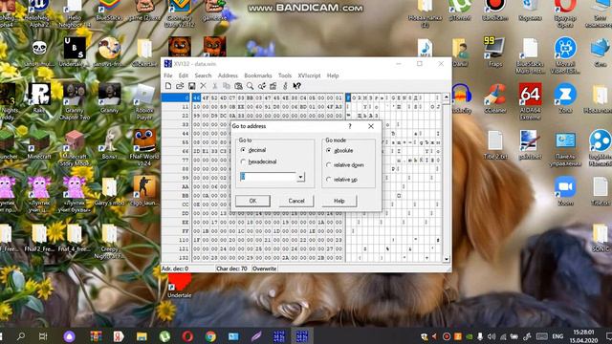612x344 pixels.
Task: Click the 'Adr. dec: 0' status entry
Action: tap(175, 269)
